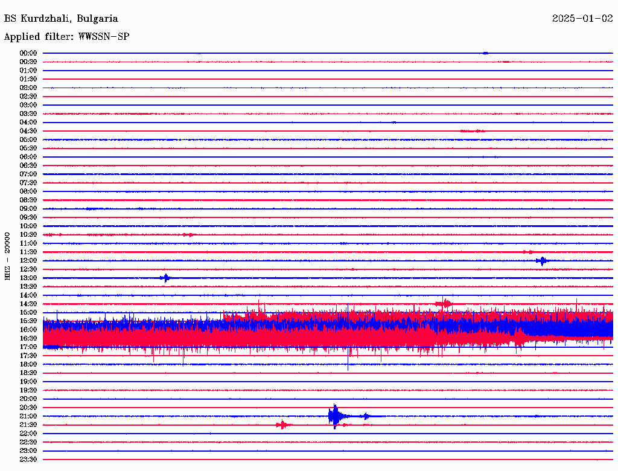Viewport: 618px width, 471px height.
Task: Select the 12:00 time label
Action: [x=28, y=261]
